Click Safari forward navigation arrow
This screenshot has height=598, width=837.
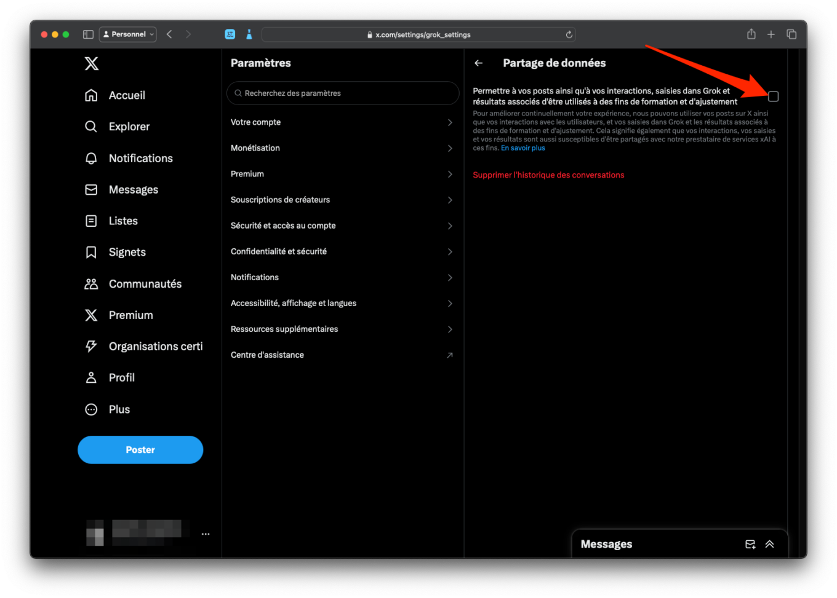click(188, 34)
